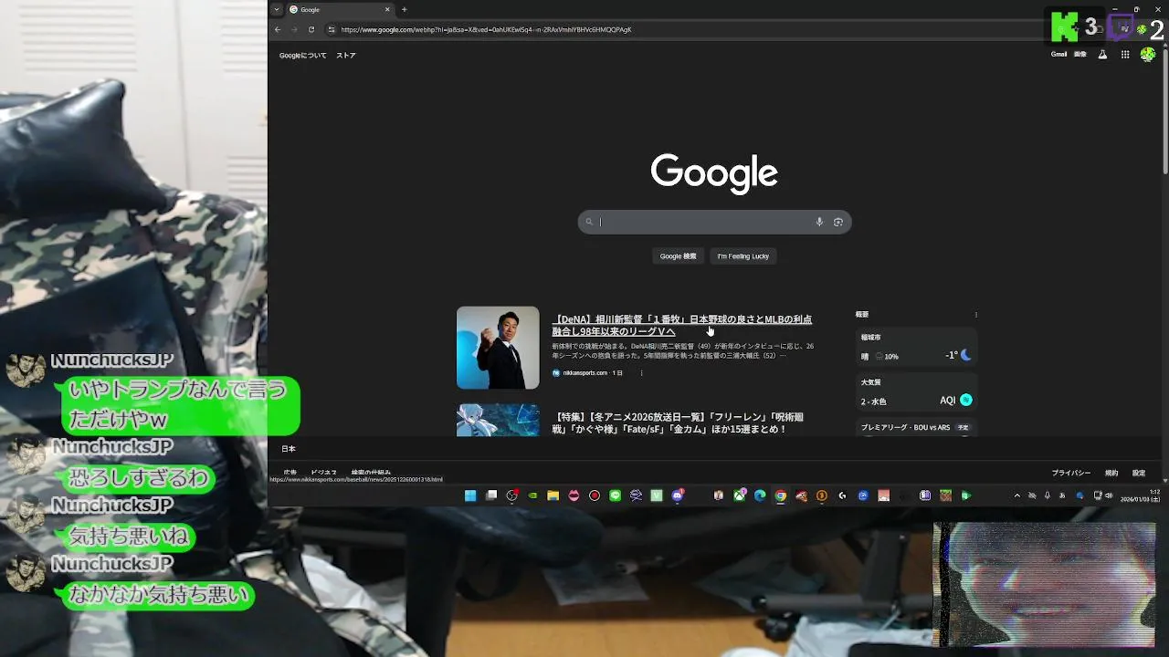Screen dimensions: 1169x657
Task: Open LINE app in taskbar
Action: [615, 495]
